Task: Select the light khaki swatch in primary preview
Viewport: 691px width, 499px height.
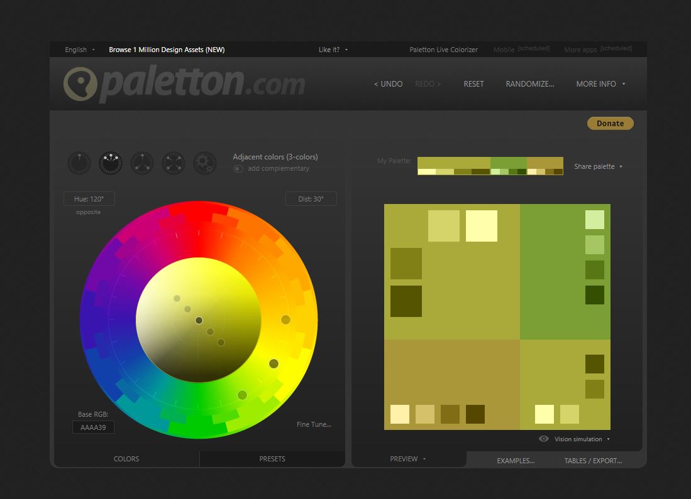Action: pyautogui.click(x=444, y=226)
